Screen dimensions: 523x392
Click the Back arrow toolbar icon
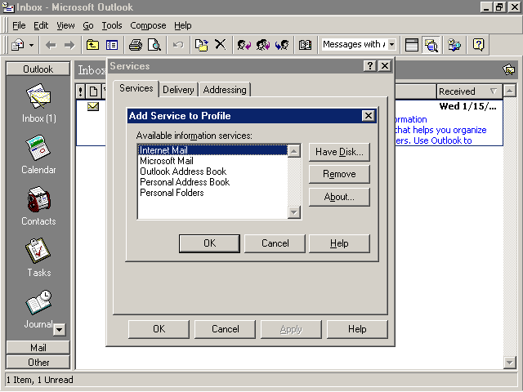51,45
